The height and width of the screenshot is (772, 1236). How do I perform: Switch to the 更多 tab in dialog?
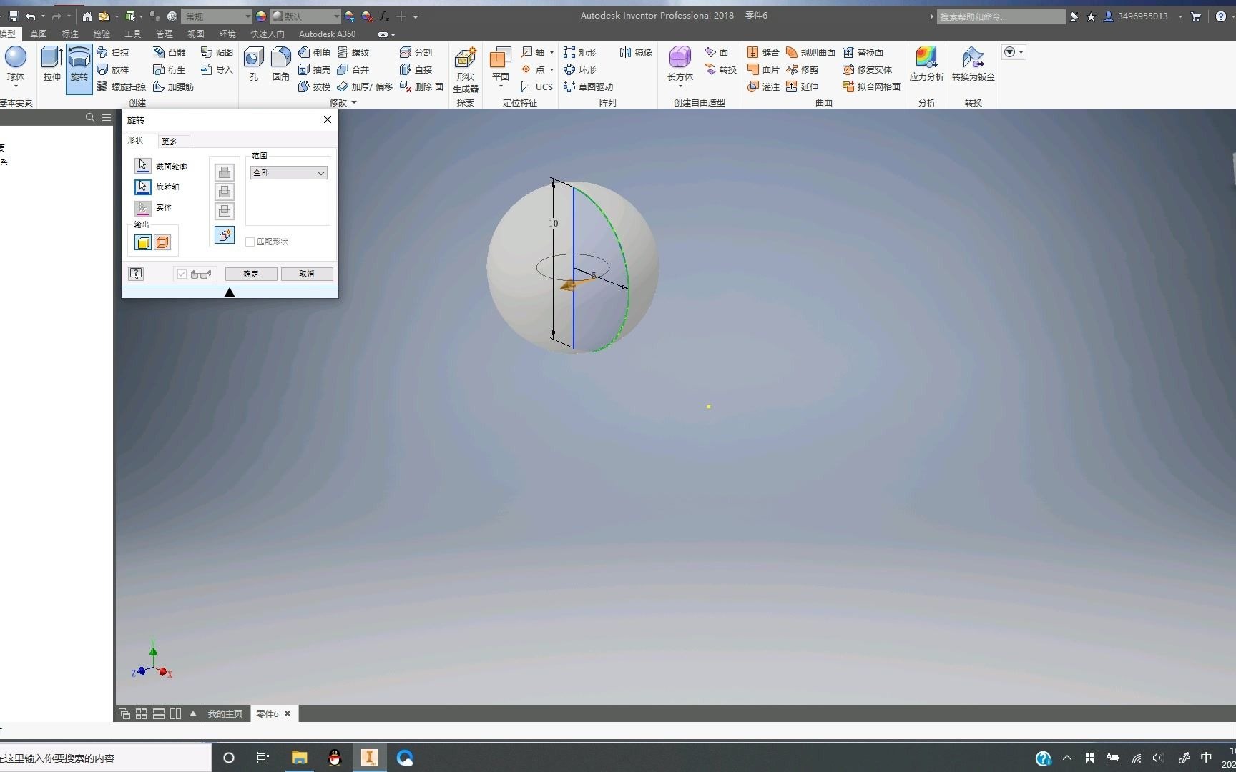tap(170, 141)
